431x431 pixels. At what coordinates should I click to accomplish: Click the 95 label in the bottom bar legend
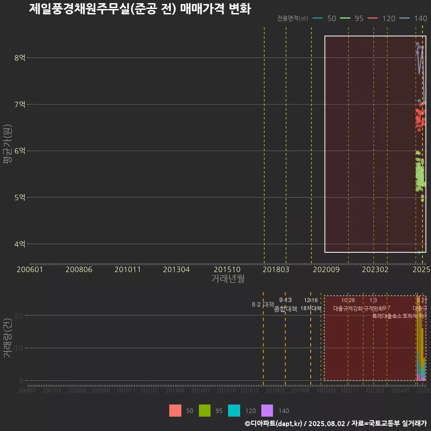(x=219, y=411)
